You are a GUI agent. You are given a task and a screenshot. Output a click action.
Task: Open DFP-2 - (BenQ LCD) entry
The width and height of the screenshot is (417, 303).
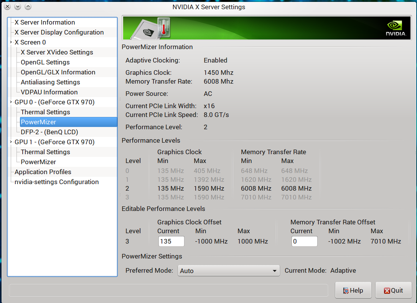pos(49,132)
